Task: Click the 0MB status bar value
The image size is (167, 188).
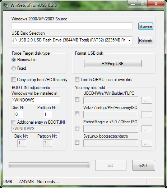Action: point(8,182)
